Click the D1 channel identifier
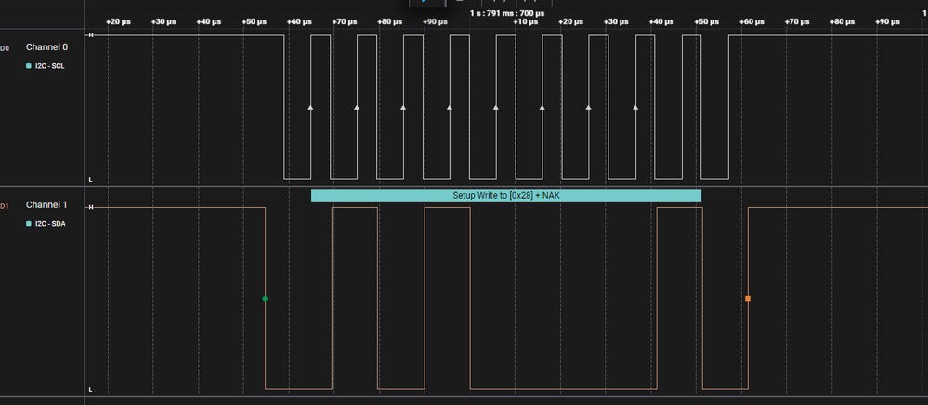This screenshot has height=405, width=928. 5,204
